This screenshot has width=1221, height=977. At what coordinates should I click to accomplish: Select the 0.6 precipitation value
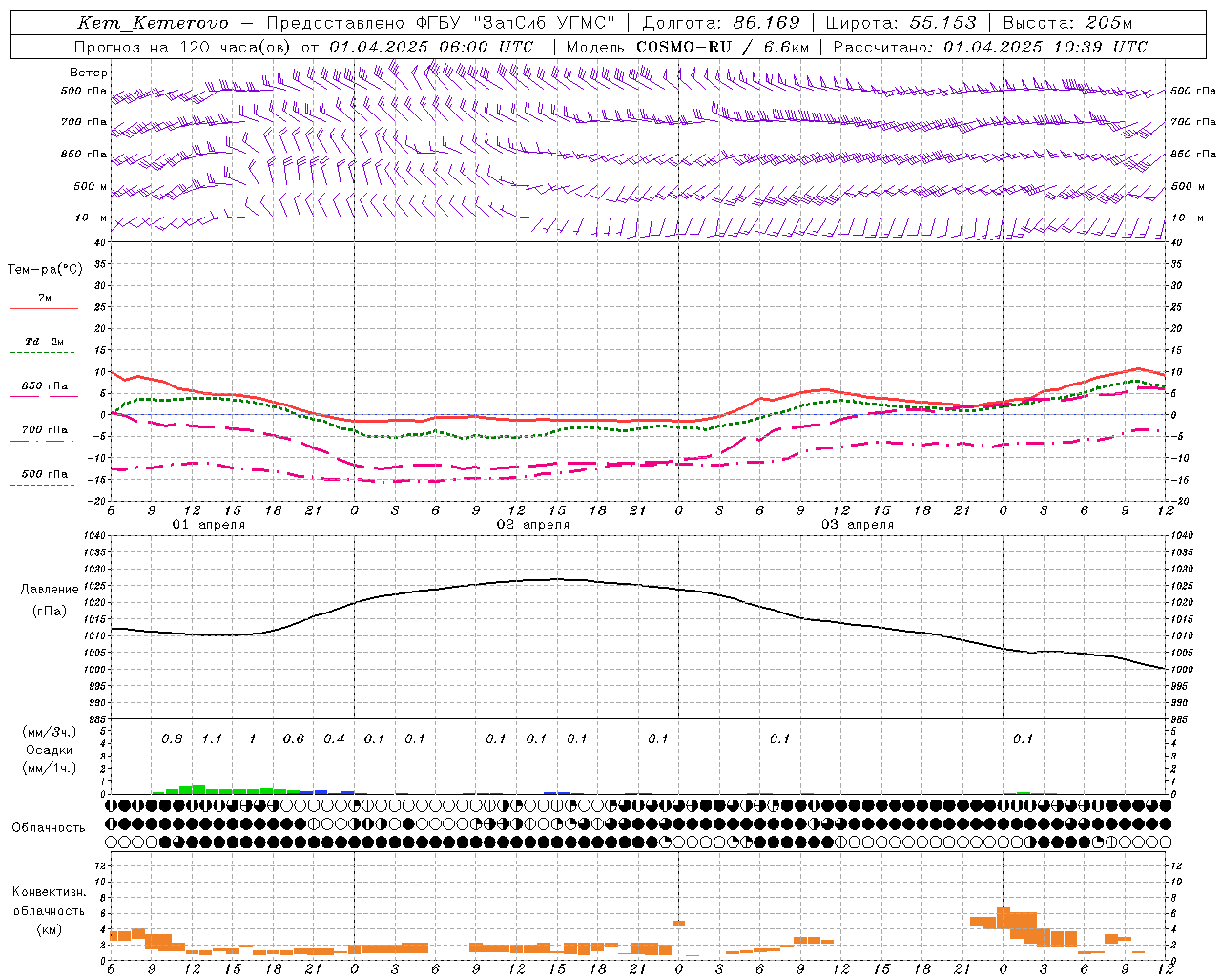[x=293, y=739]
